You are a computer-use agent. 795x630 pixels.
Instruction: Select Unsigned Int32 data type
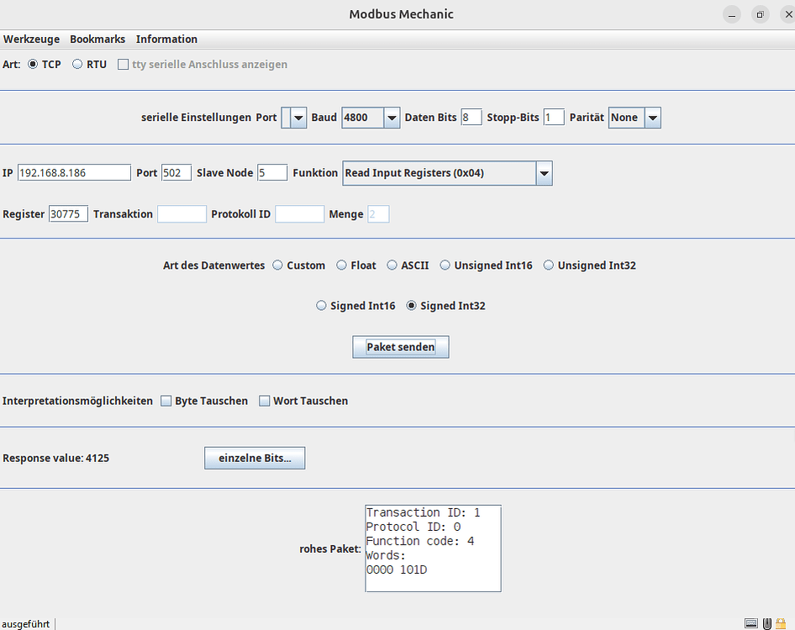pos(549,265)
